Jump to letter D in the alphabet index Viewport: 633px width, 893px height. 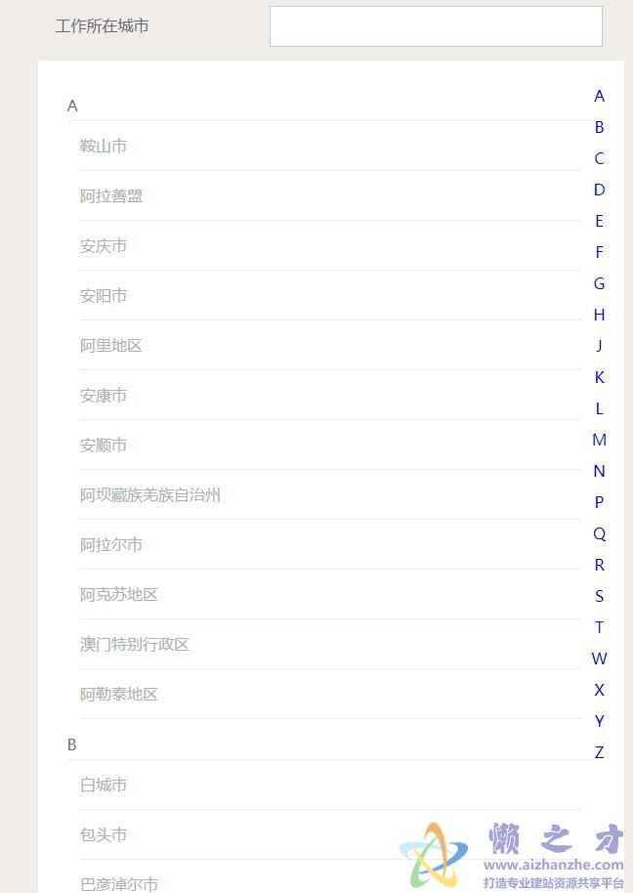click(599, 190)
